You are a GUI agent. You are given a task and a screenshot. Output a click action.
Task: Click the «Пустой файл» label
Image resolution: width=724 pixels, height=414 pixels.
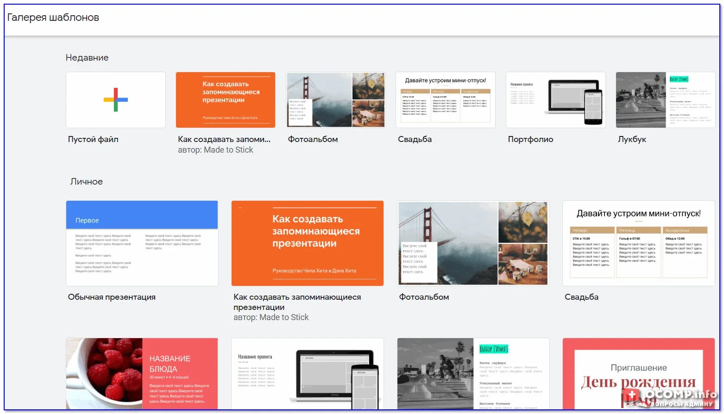pos(93,139)
